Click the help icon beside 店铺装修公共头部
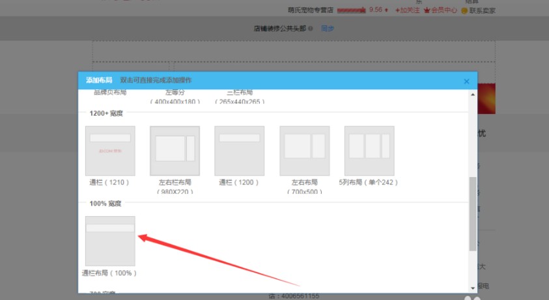549x300 pixels. 311,29
